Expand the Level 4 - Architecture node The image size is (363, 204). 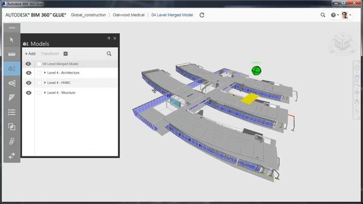point(45,73)
